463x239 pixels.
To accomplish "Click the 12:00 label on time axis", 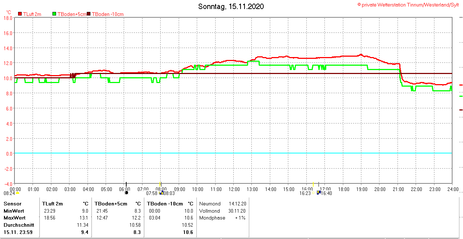I will (x=234, y=189).
